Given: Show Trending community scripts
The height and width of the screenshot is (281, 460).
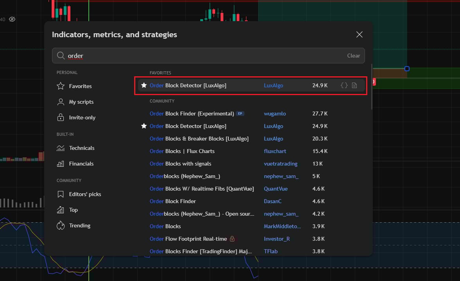Looking at the screenshot, I should [79, 225].
